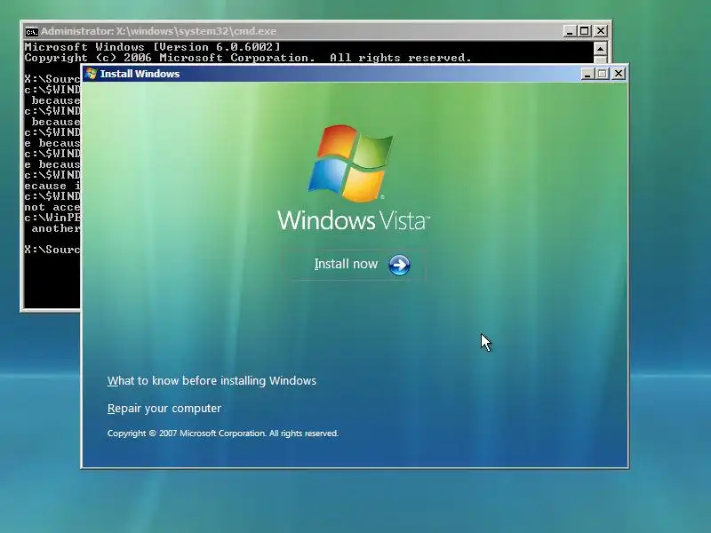Click the Windows Vista logo flag
The width and height of the screenshot is (711, 533).
click(350, 163)
